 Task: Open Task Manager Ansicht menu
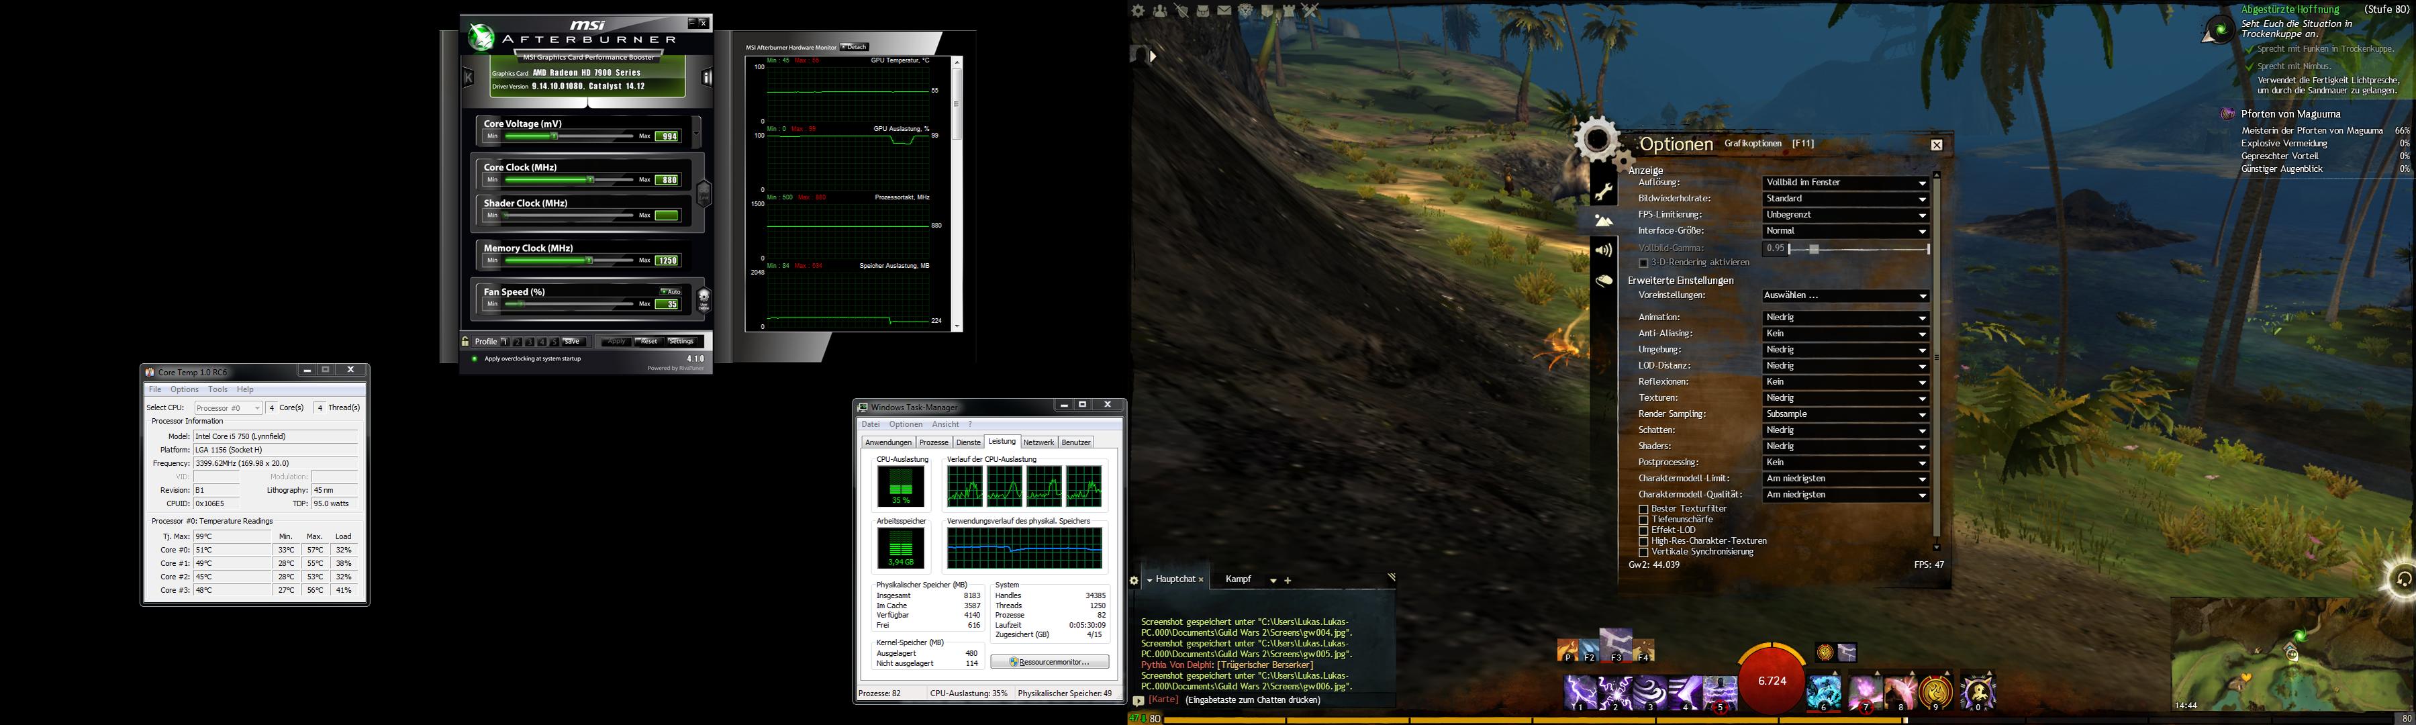coord(945,425)
